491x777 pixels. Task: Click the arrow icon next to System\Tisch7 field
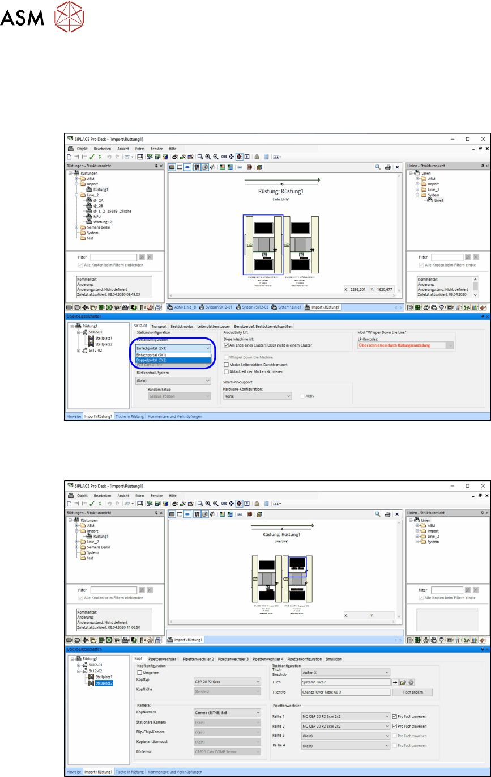395,682
